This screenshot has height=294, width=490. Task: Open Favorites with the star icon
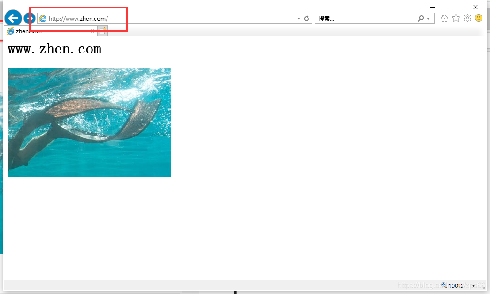(456, 18)
